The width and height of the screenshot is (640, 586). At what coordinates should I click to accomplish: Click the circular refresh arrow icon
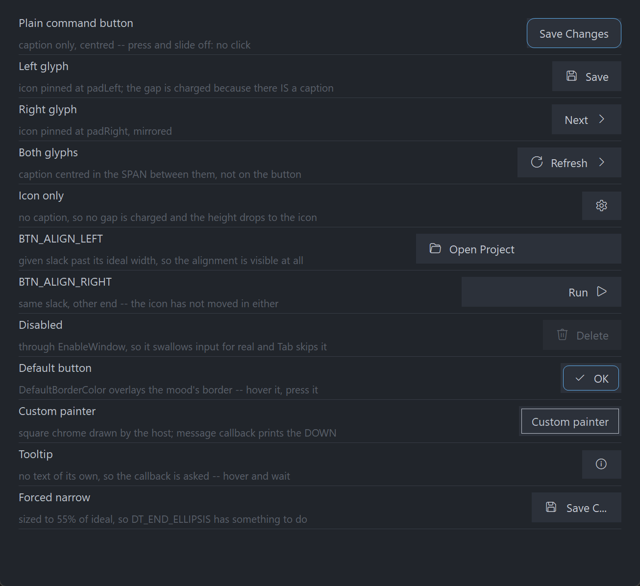tap(537, 162)
